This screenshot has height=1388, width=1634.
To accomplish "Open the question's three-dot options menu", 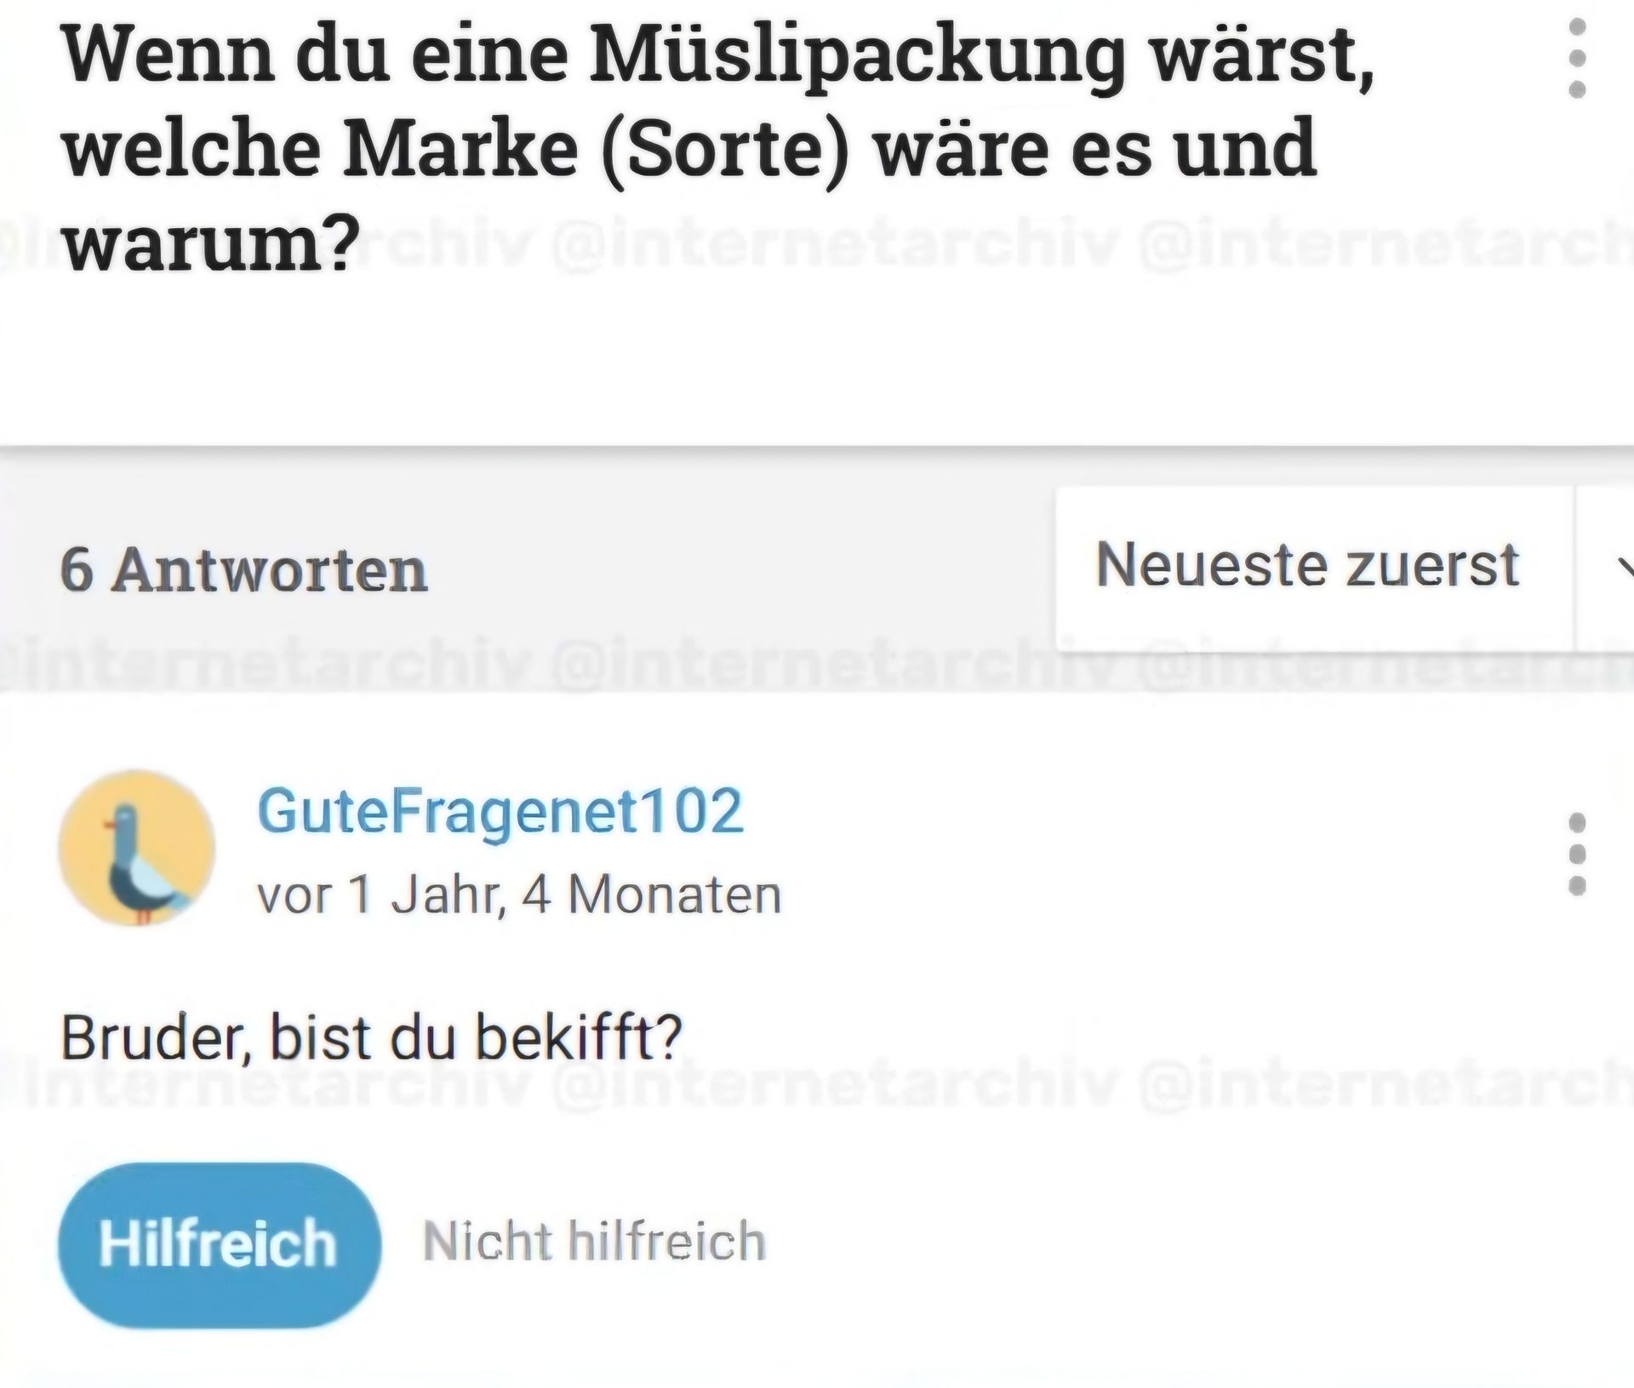I will (x=1576, y=58).
